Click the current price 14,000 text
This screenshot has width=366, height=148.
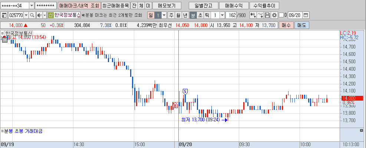pos(16,25)
